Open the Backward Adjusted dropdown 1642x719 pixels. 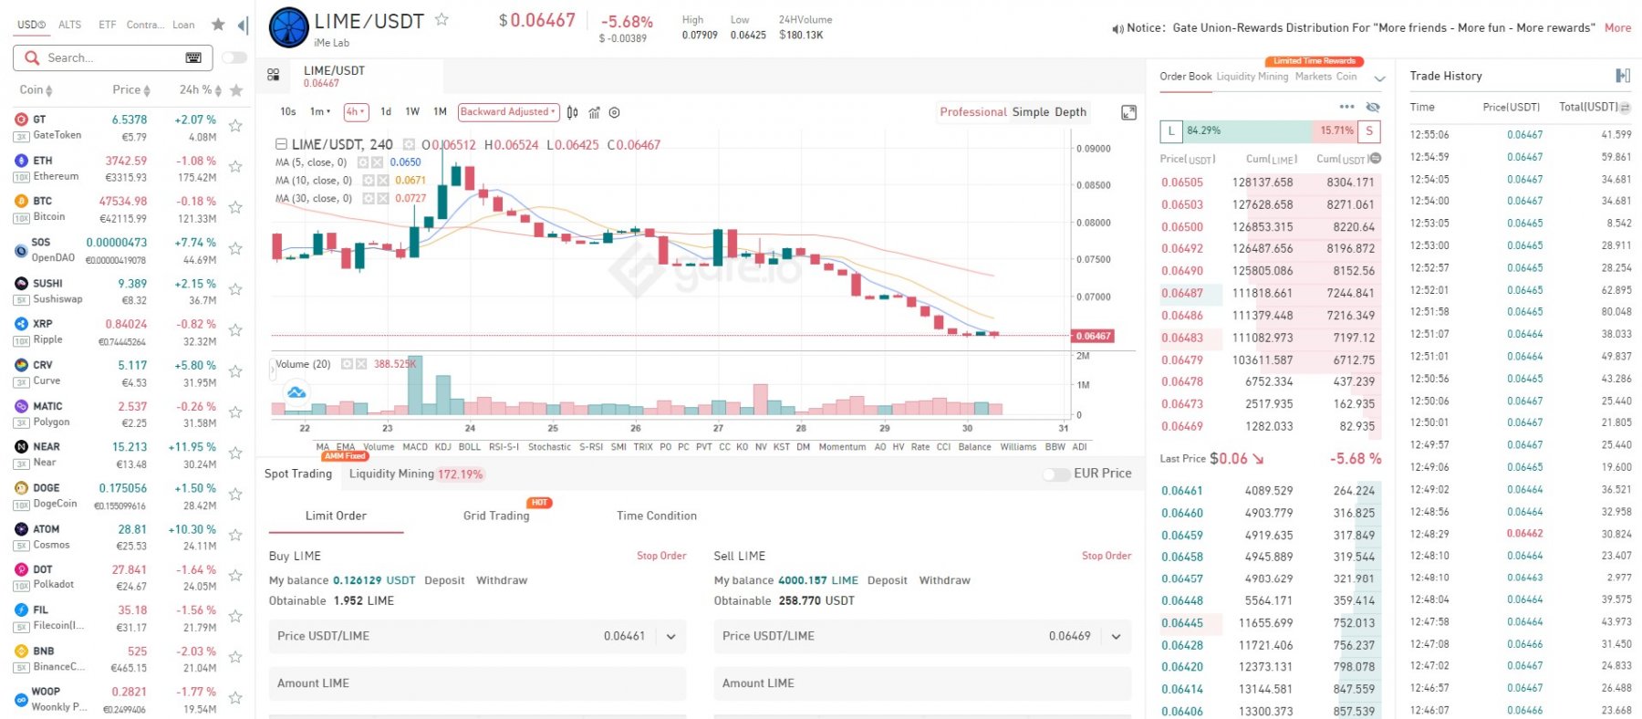pyautogui.click(x=508, y=112)
